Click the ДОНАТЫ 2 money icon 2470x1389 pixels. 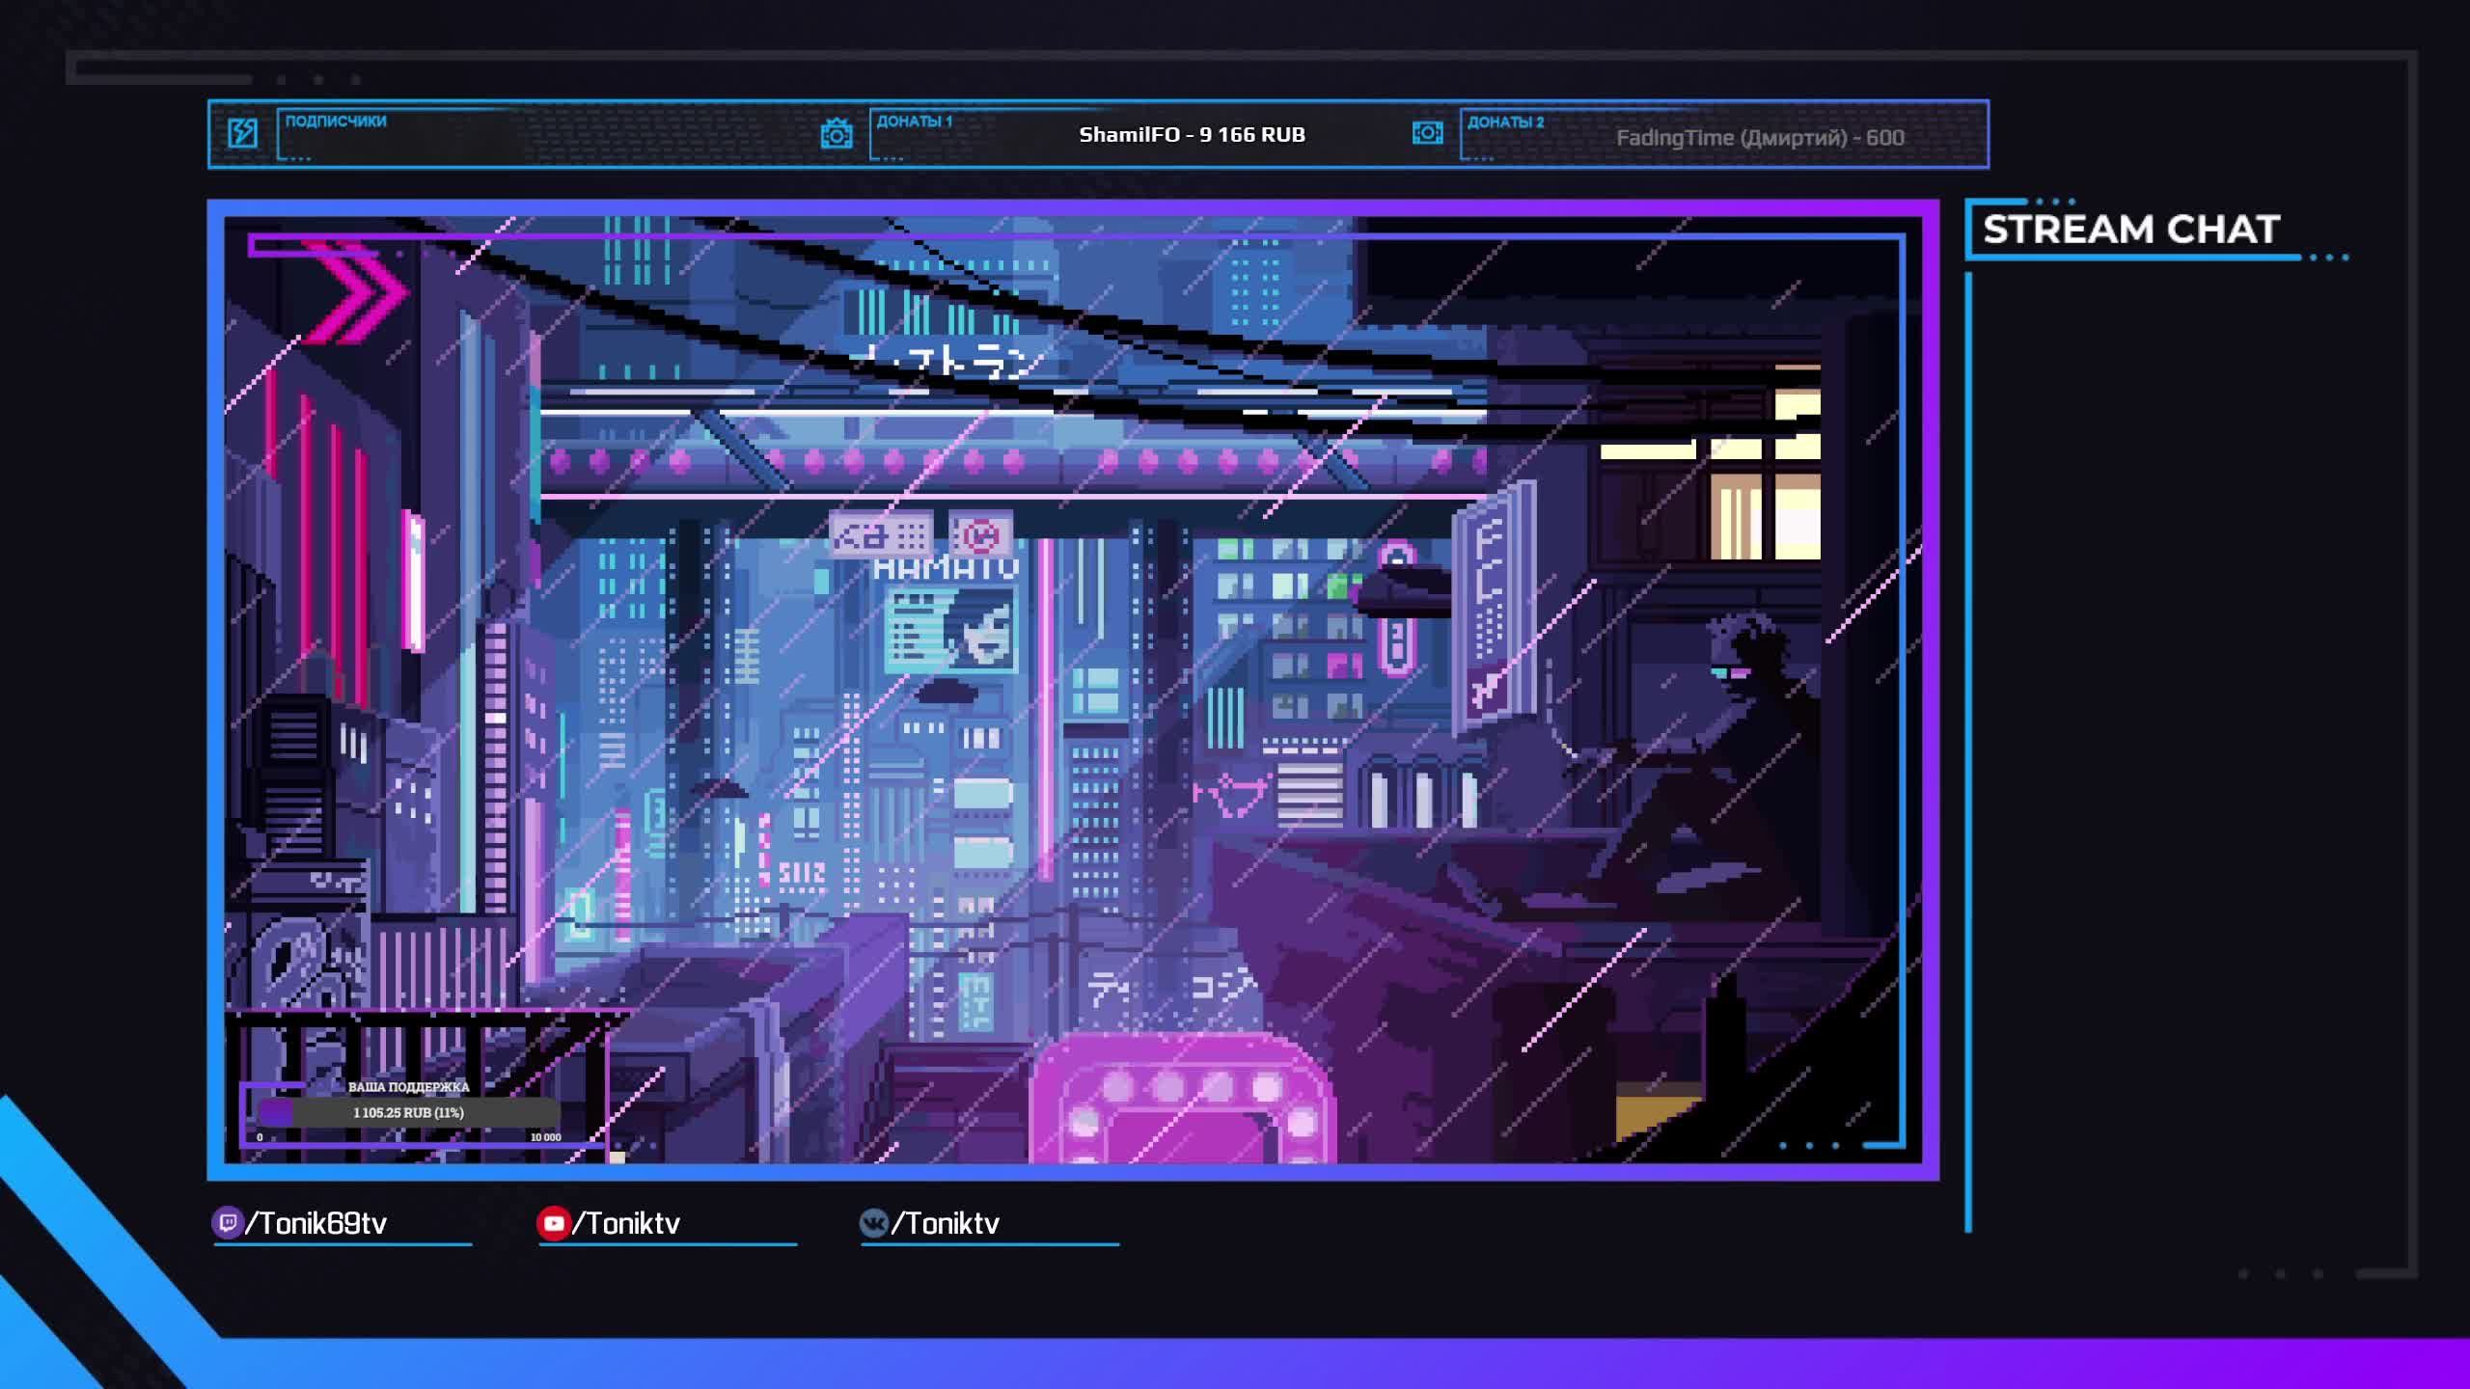pos(1427,133)
